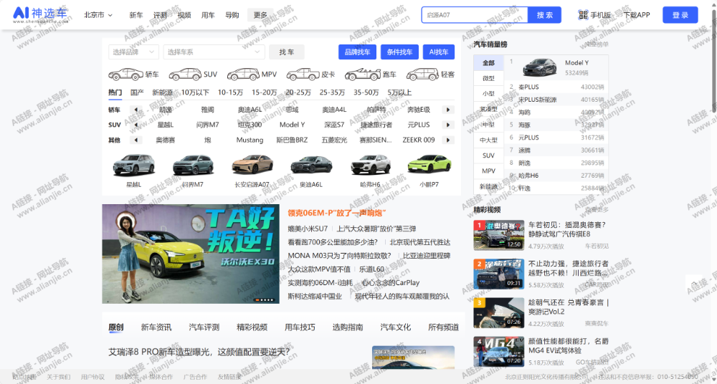The width and height of the screenshot is (717, 384).
Task: Click left arrow in SUV row
Action: (x=136, y=125)
